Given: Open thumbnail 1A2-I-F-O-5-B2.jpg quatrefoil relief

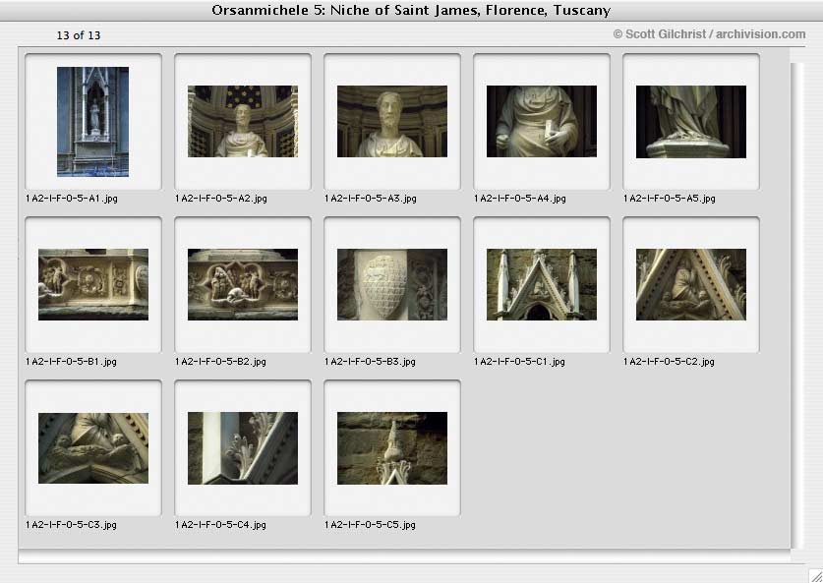Looking at the screenshot, I should click(x=243, y=284).
